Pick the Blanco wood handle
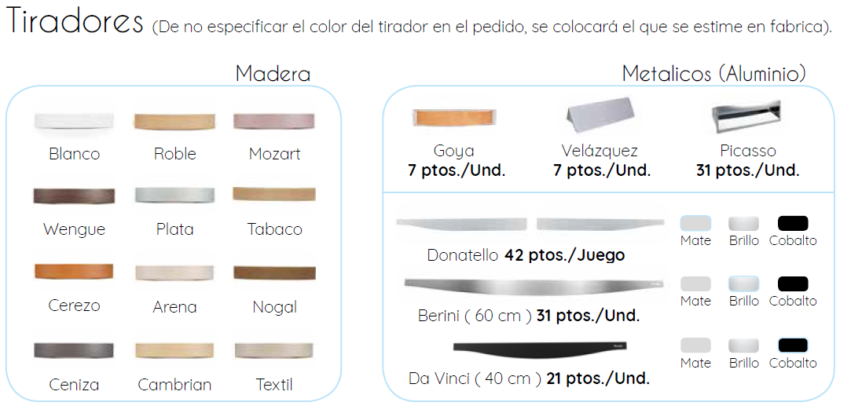 pyautogui.click(x=74, y=122)
